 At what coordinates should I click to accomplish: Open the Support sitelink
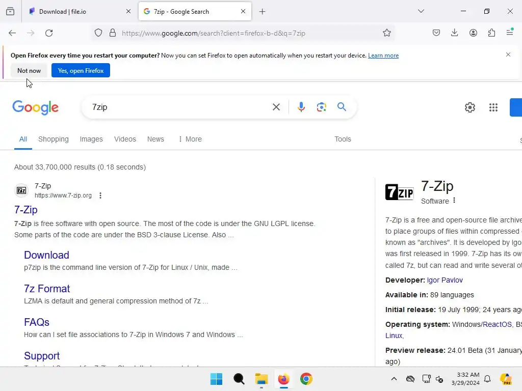click(x=42, y=356)
